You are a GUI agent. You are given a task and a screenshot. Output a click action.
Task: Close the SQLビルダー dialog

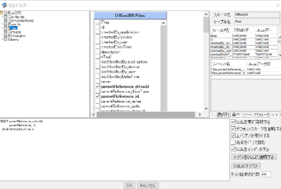pyautogui.click(x=278, y=5)
